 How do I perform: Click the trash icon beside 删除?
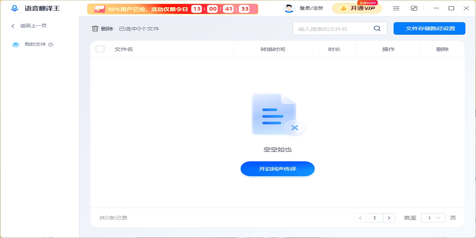(x=95, y=28)
